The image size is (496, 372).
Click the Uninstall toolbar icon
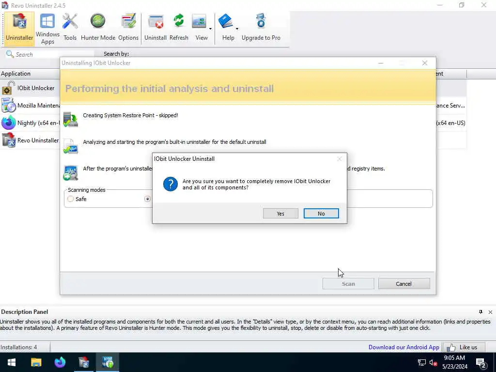155,21
